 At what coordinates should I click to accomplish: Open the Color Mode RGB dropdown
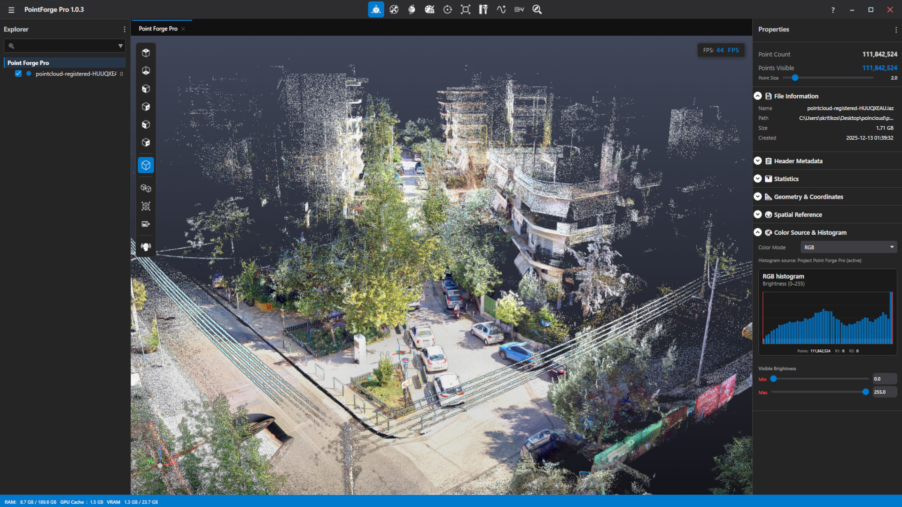(848, 247)
